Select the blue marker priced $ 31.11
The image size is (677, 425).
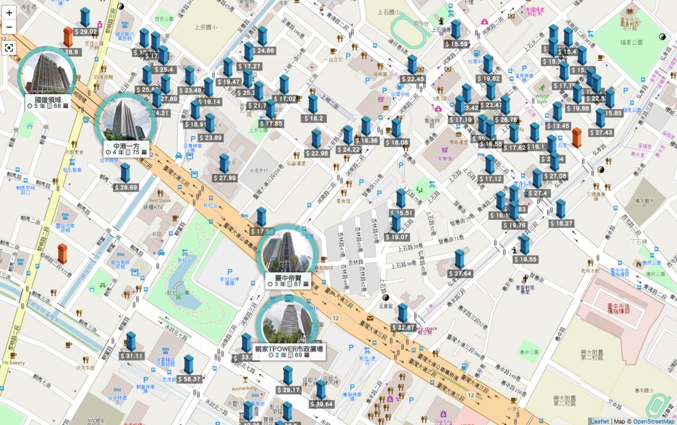point(130,341)
